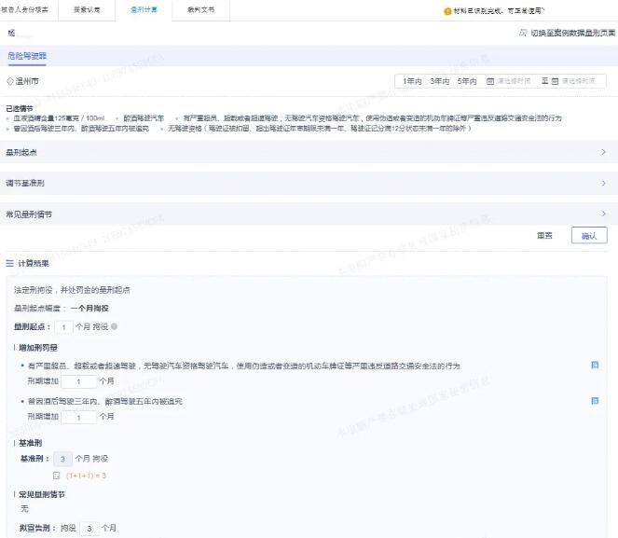Expand the 量刑起点 section
The width and height of the screenshot is (618, 538).
[603, 151]
